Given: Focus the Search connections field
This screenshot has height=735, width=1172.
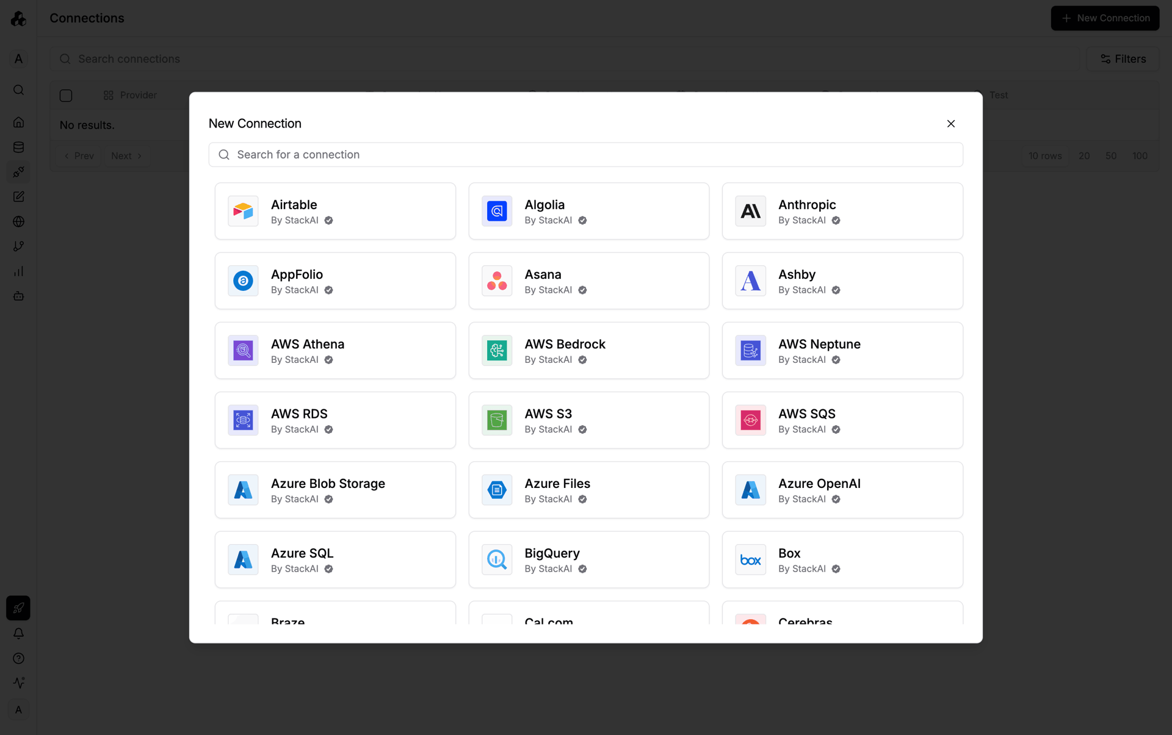Looking at the screenshot, I should click(565, 59).
